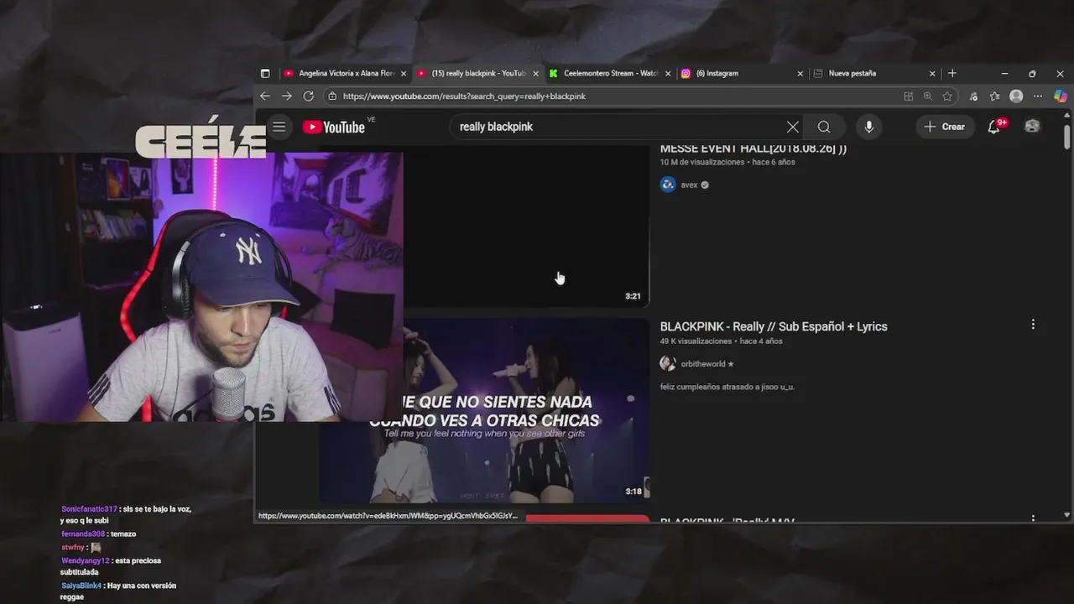The height and width of the screenshot is (604, 1074).
Task: Click description feliz cumpleaños atrasado a jisoo
Action: coord(727,387)
